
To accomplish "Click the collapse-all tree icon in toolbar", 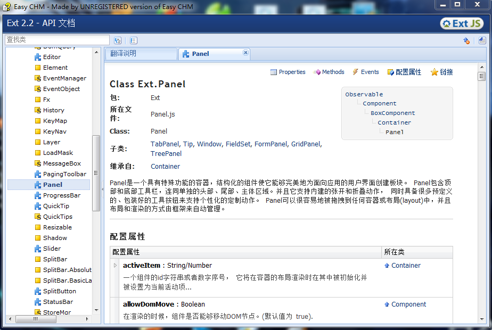I will point(133,40).
